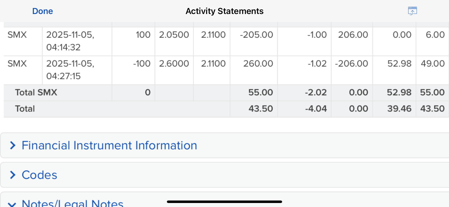Tap Done to close Activity Statements
The image size is (449, 207).
[x=43, y=11]
